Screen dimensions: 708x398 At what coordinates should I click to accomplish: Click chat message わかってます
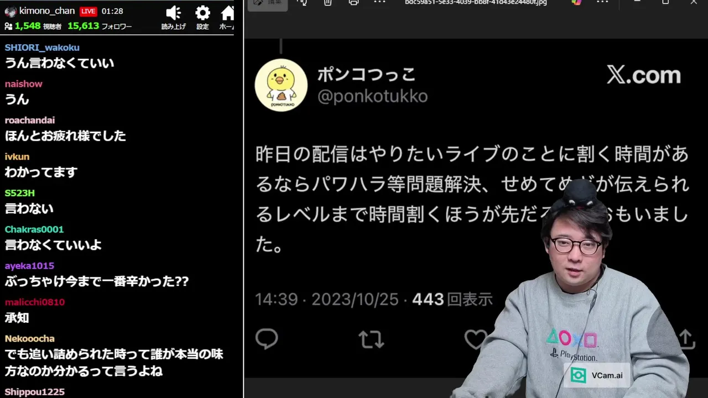[41, 172]
